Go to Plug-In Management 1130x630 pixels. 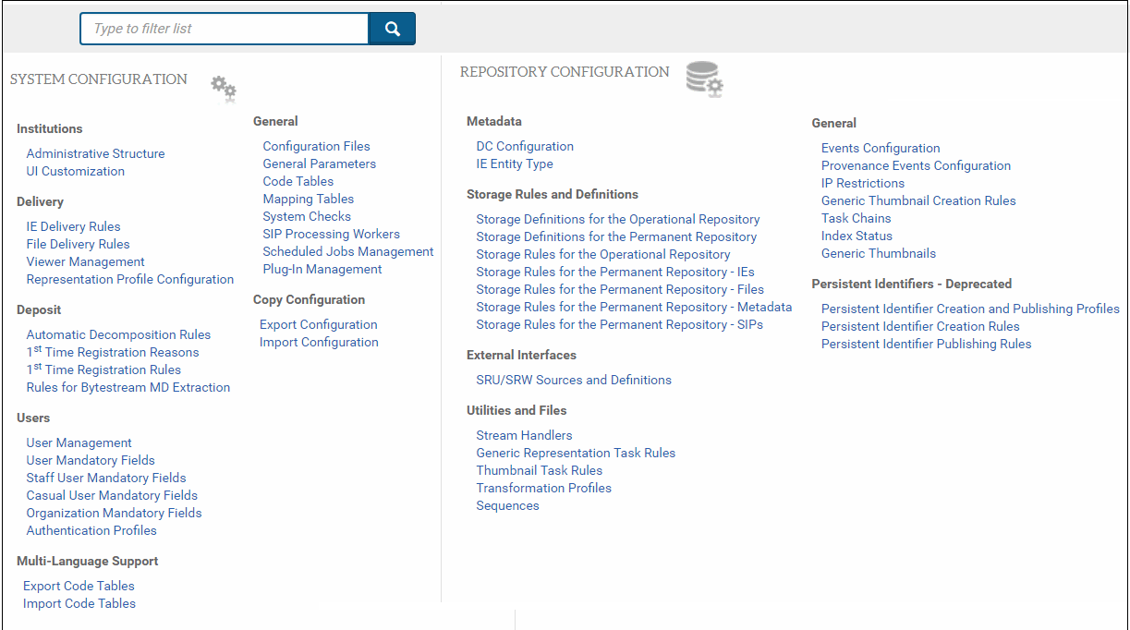(322, 269)
